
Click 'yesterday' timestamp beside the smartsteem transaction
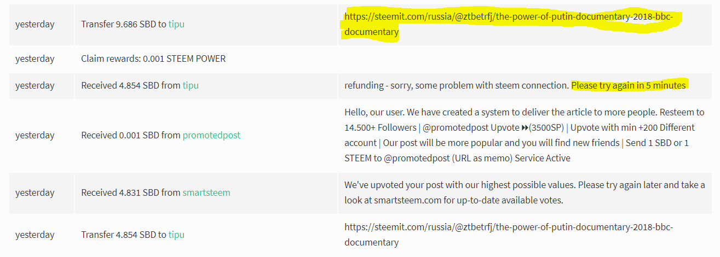(35, 192)
